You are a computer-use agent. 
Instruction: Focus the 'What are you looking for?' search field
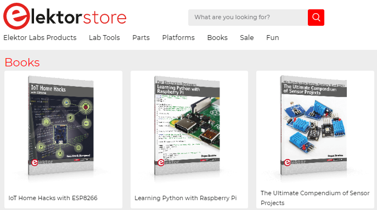tap(248, 18)
